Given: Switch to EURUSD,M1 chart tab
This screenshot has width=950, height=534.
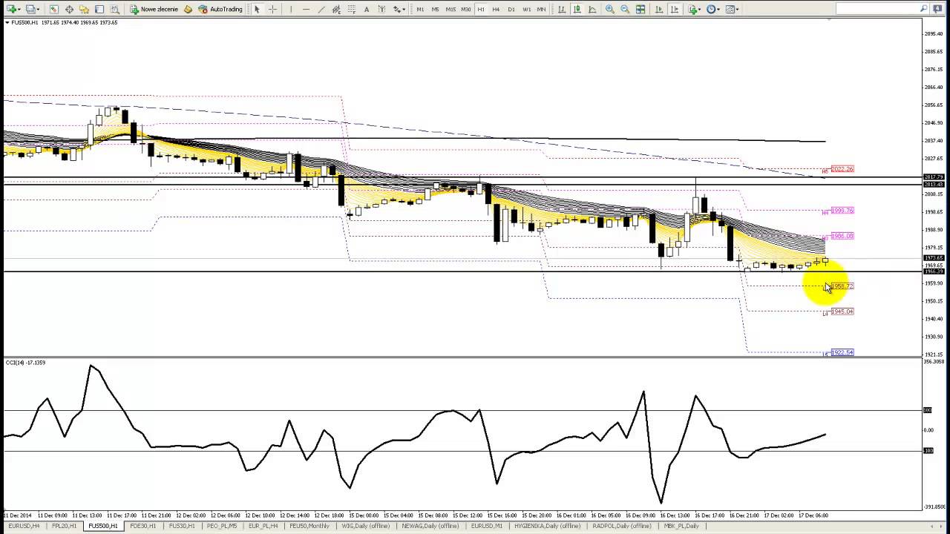Looking at the screenshot, I should pyautogui.click(x=487, y=526).
